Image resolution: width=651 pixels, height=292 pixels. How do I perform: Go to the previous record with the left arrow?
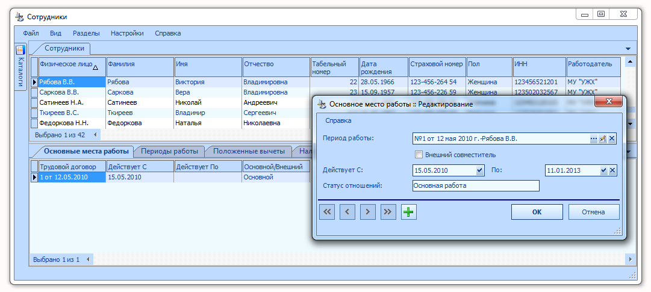tap(347, 212)
